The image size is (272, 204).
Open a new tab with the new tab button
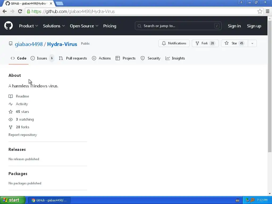coord(59,3)
